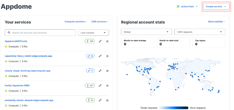The height and width of the screenshot is (110, 234).
Task: Click the Your services heading
Action: [18, 22]
